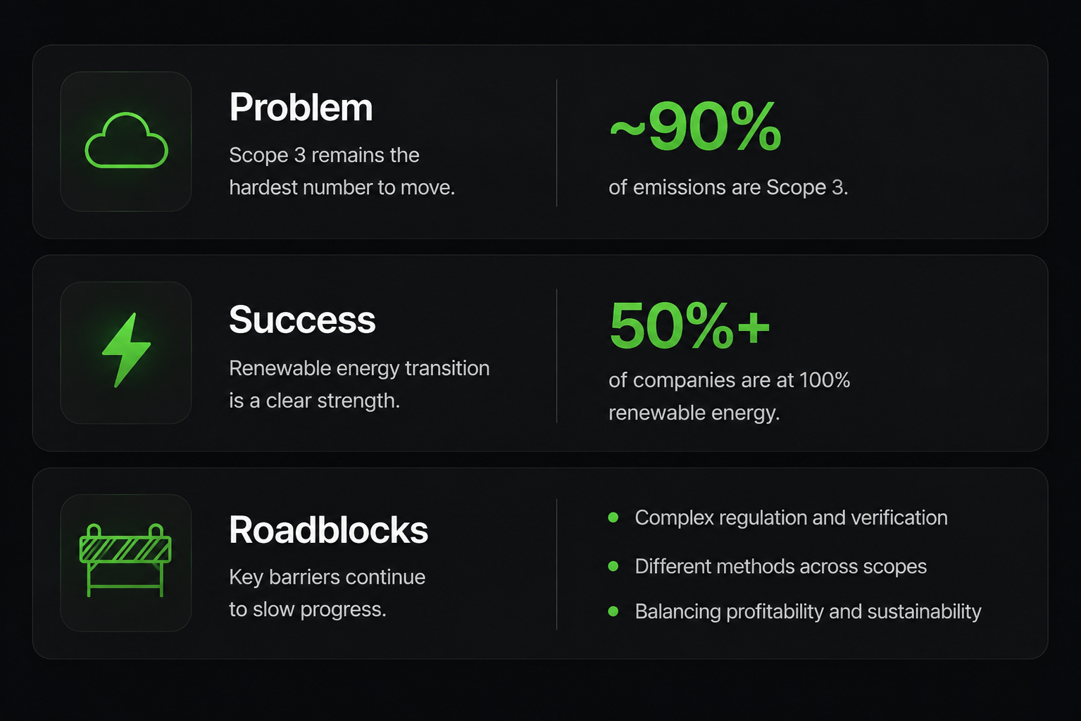
Task: Click the lightning bolt icon
Action: pyautogui.click(x=127, y=351)
